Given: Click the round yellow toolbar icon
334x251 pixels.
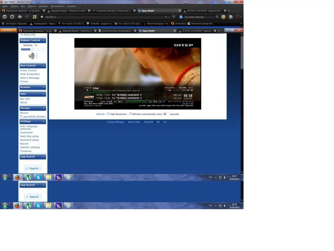Looking at the screenshot, I should [223, 17].
